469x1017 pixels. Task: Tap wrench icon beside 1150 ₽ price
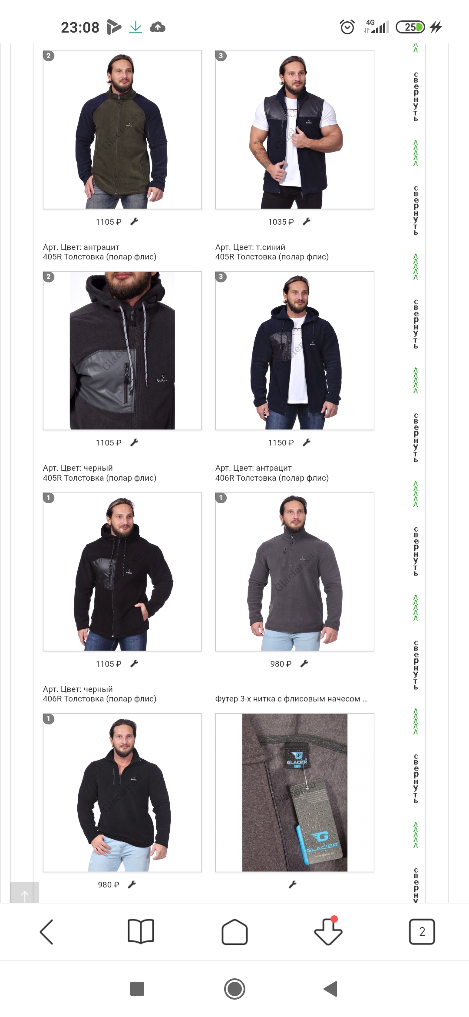click(307, 442)
